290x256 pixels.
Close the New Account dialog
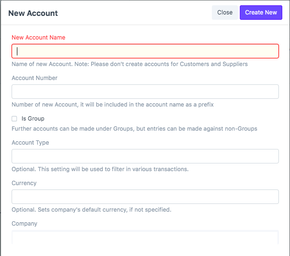click(x=225, y=13)
